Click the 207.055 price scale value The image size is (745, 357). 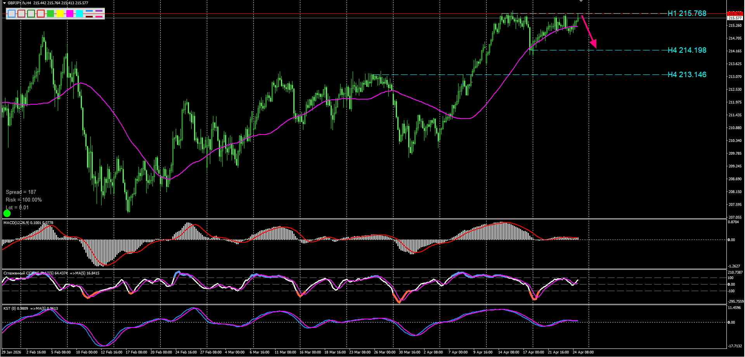735,217
